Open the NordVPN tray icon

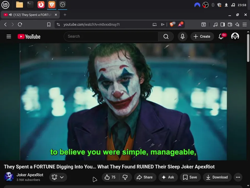click(x=197, y=5)
